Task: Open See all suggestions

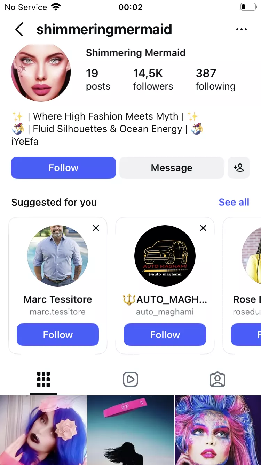Action: click(x=234, y=202)
